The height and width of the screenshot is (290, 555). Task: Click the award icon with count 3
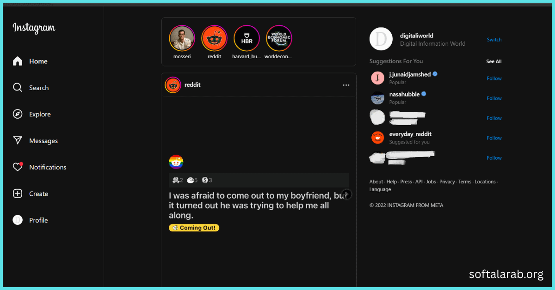coord(205,180)
